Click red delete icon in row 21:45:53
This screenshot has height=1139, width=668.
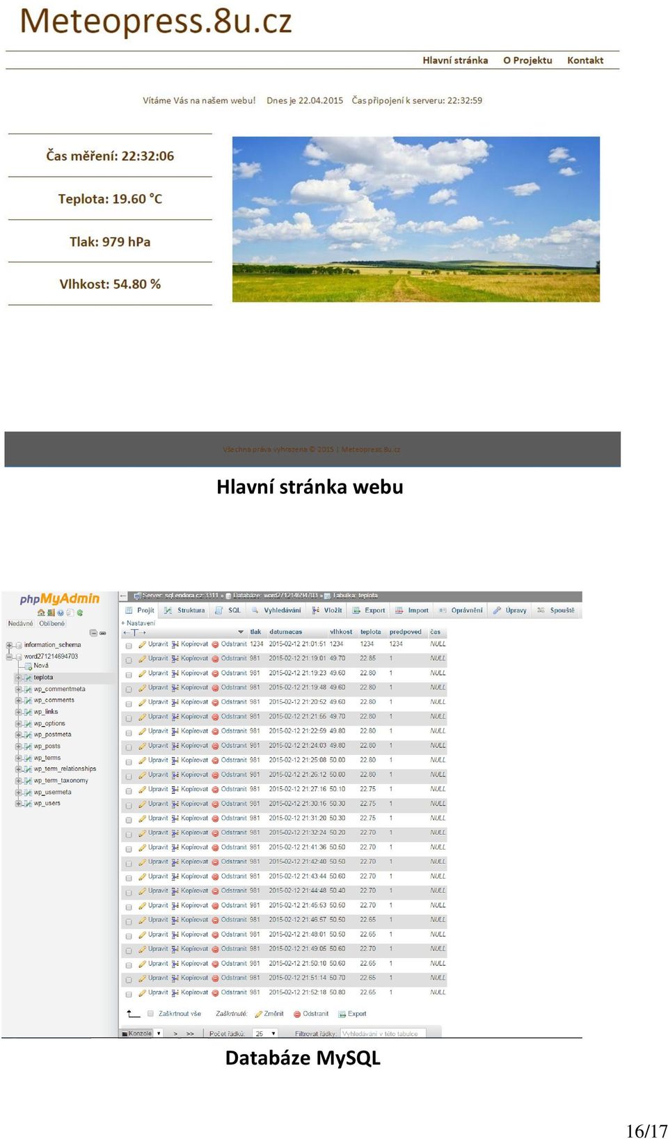(x=216, y=906)
